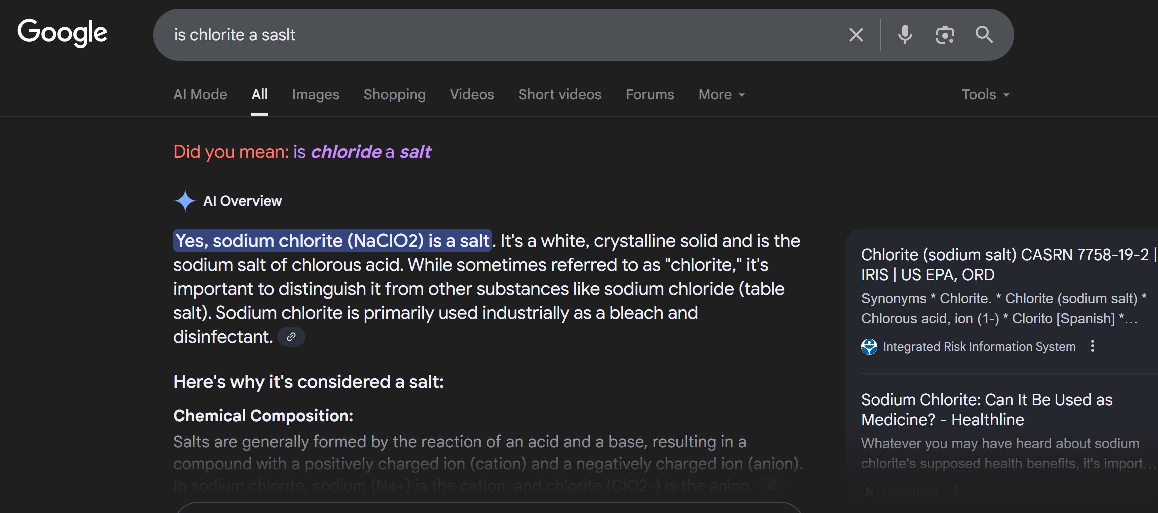The image size is (1158, 513).
Task: Click the 'Here's why it's considered a salt:' heading
Action: [x=308, y=382]
